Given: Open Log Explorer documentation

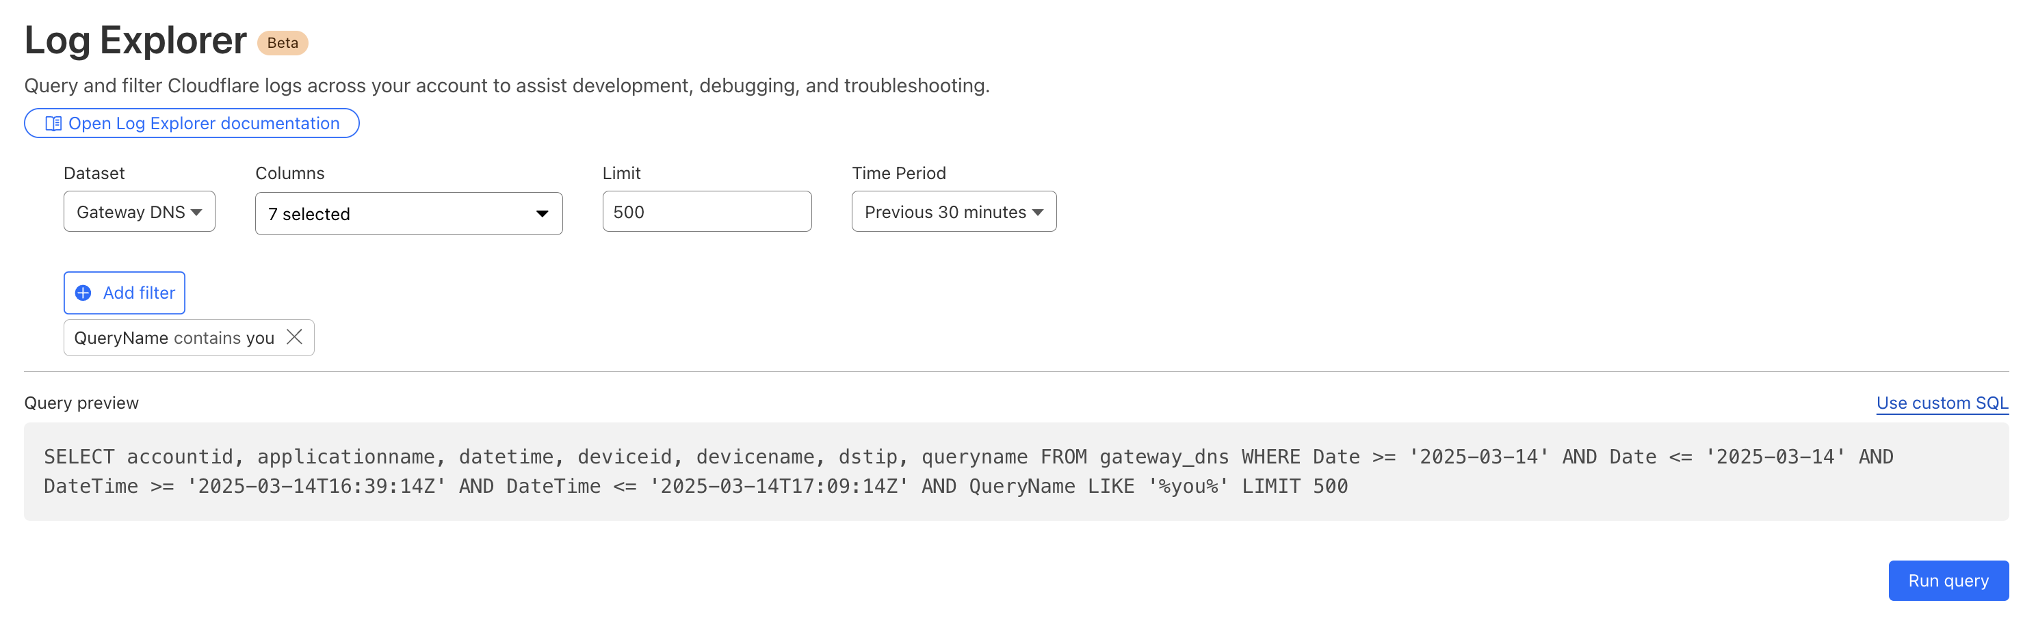Looking at the screenshot, I should click(203, 124).
